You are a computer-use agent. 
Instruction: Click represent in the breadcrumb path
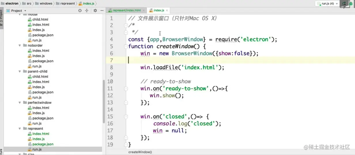[67, 3]
